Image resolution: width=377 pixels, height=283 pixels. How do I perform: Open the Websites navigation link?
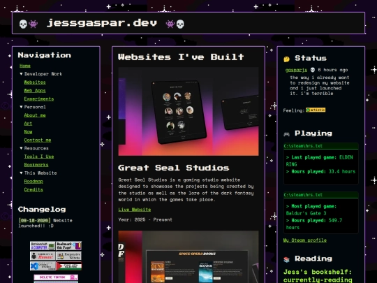coord(35,82)
